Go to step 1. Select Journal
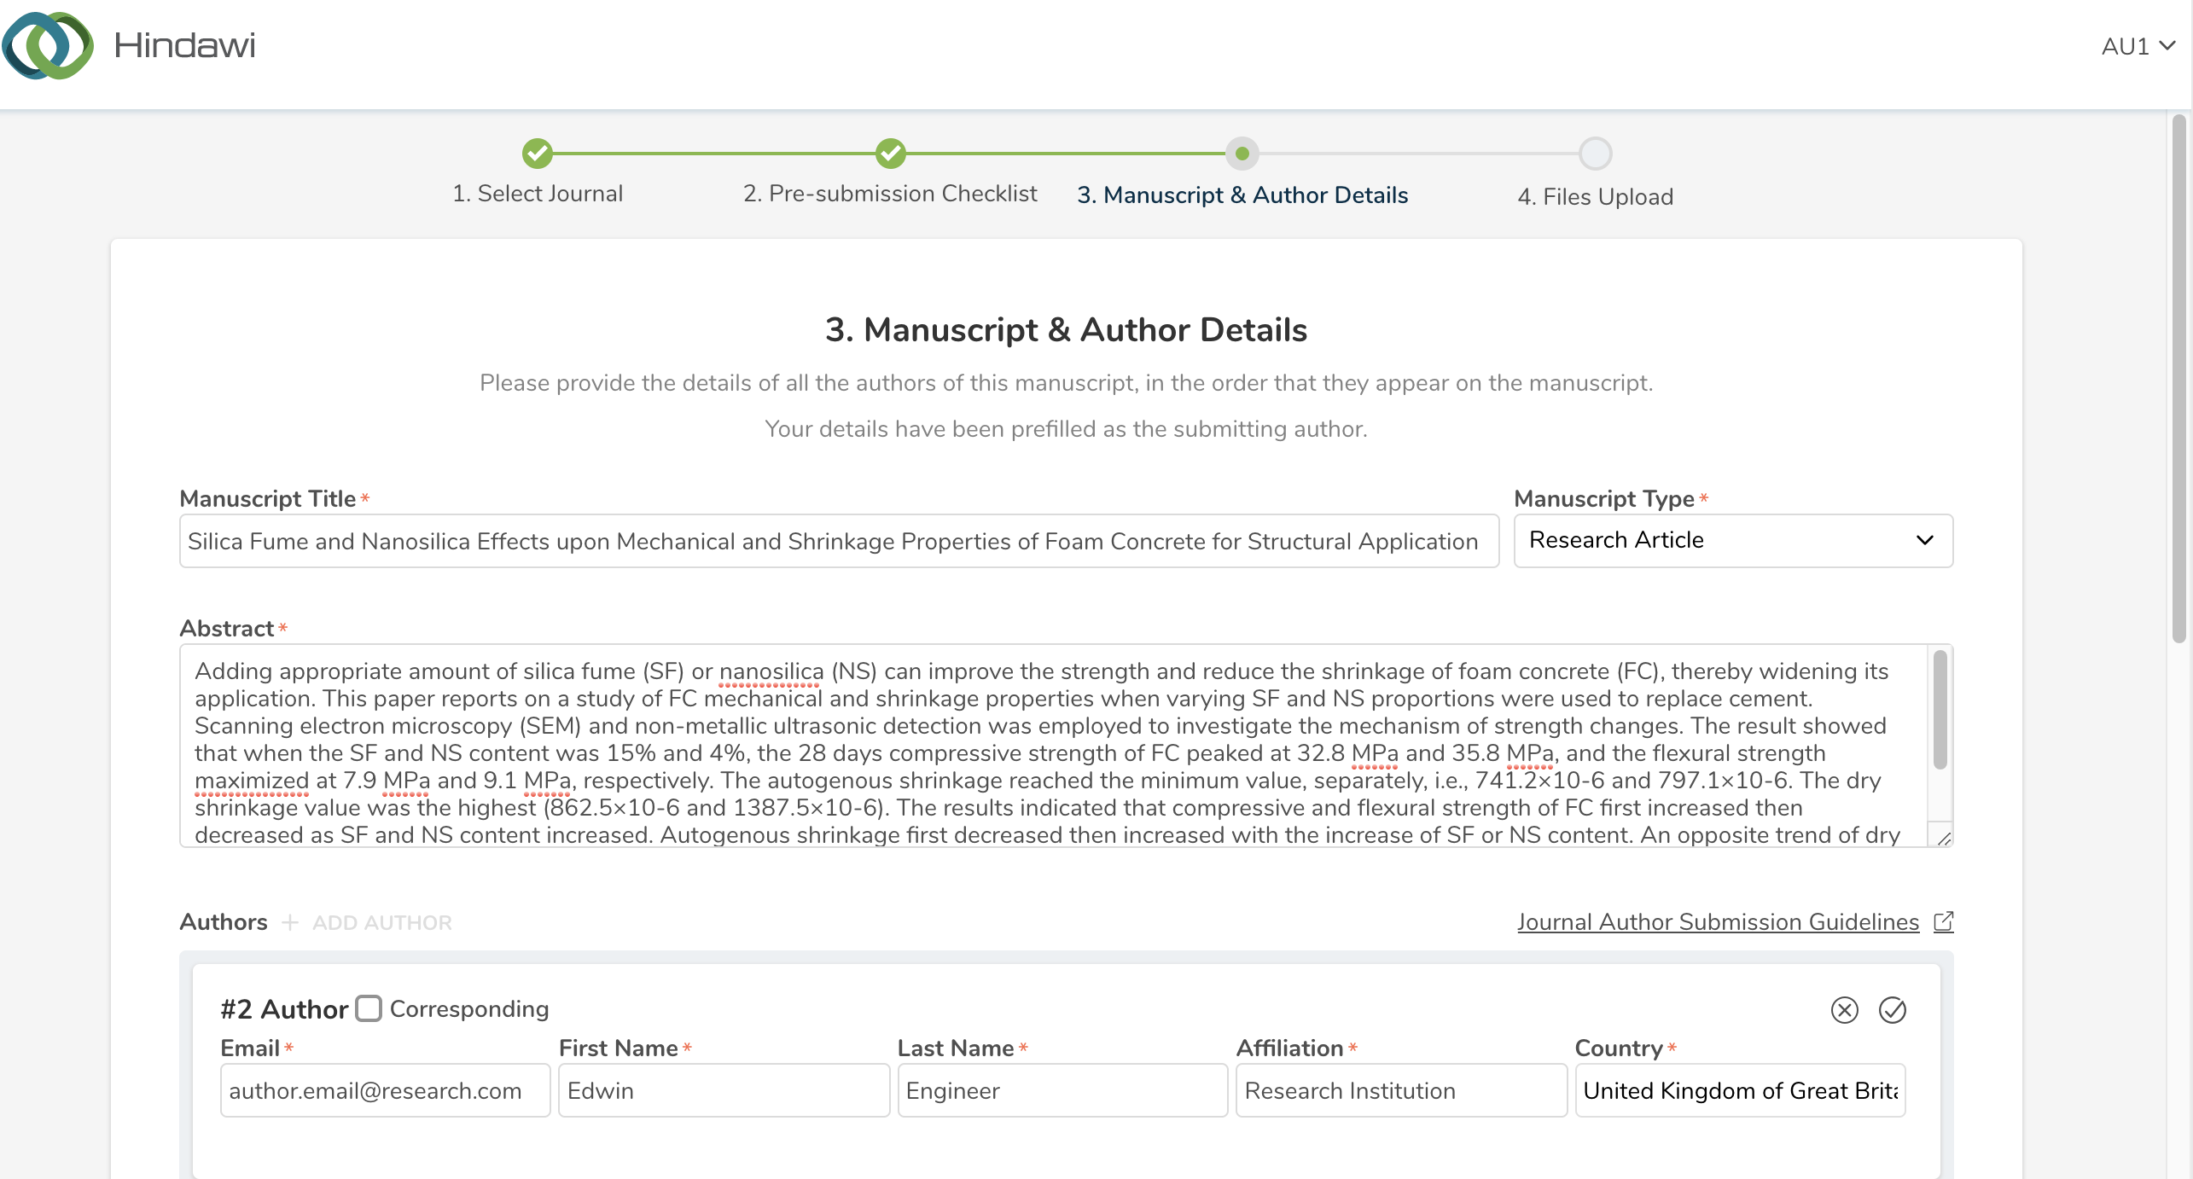This screenshot has width=2193, height=1179. [x=538, y=194]
